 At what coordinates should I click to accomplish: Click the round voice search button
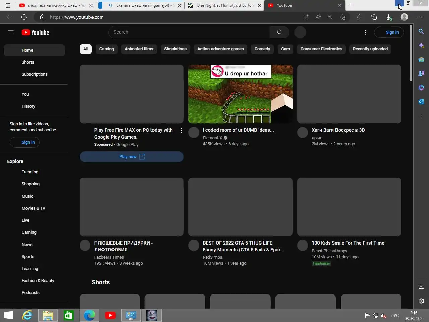(x=300, y=32)
